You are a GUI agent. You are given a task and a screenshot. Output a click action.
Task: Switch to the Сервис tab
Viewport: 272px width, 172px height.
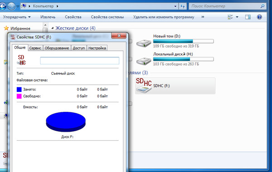[35, 48]
